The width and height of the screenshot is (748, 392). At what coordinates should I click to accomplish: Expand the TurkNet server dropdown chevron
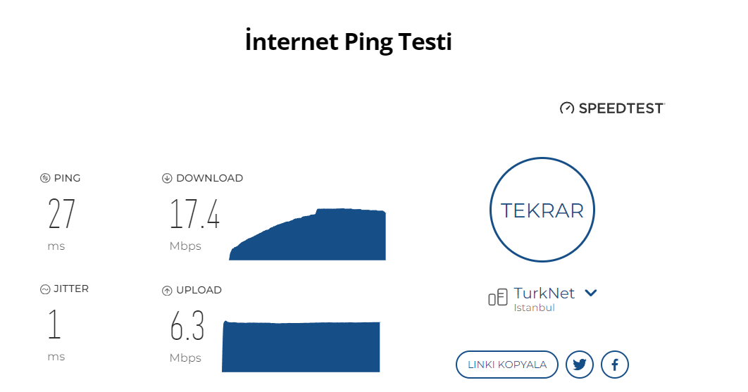pos(591,293)
